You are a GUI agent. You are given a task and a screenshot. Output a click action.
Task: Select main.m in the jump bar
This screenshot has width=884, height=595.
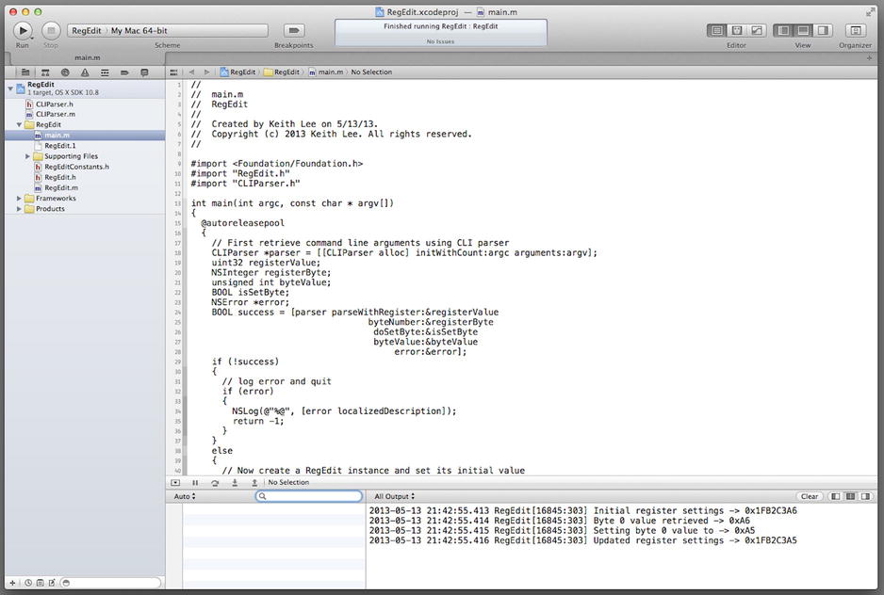click(326, 72)
